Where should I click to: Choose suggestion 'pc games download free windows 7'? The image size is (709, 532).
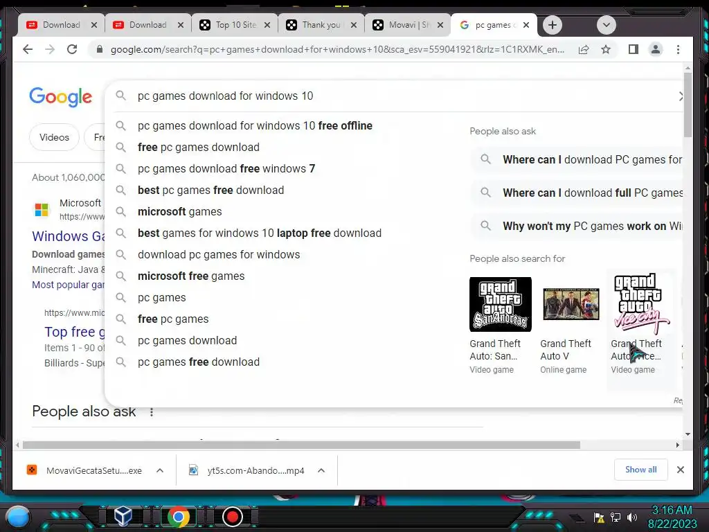tap(226, 169)
